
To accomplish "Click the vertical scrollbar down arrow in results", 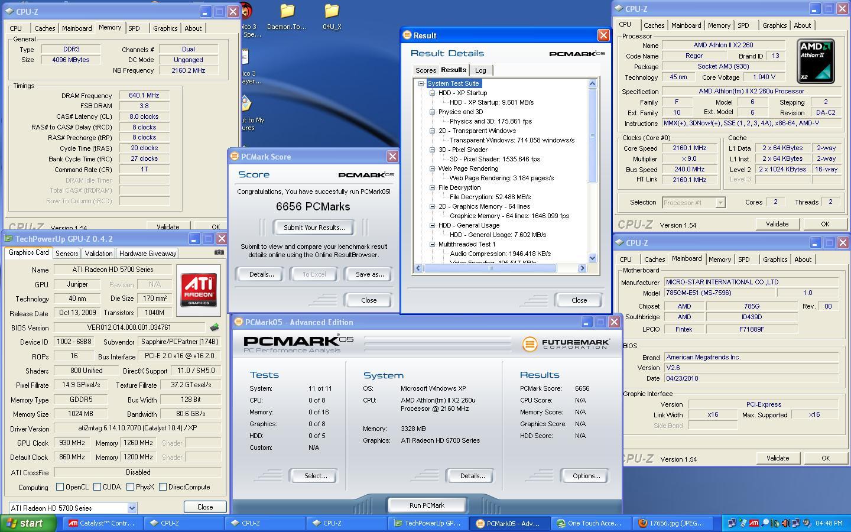I will (x=593, y=258).
